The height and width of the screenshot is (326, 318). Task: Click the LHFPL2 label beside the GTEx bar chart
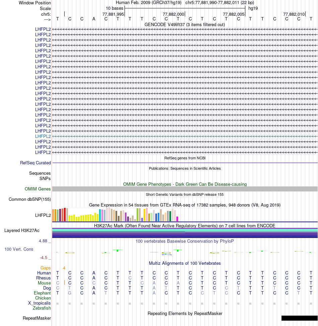[x=43, y=216]
